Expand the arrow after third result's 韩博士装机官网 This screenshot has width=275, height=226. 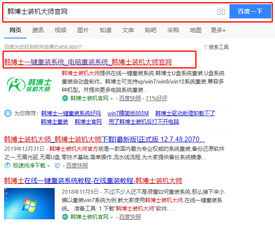(x=112, y=218)
